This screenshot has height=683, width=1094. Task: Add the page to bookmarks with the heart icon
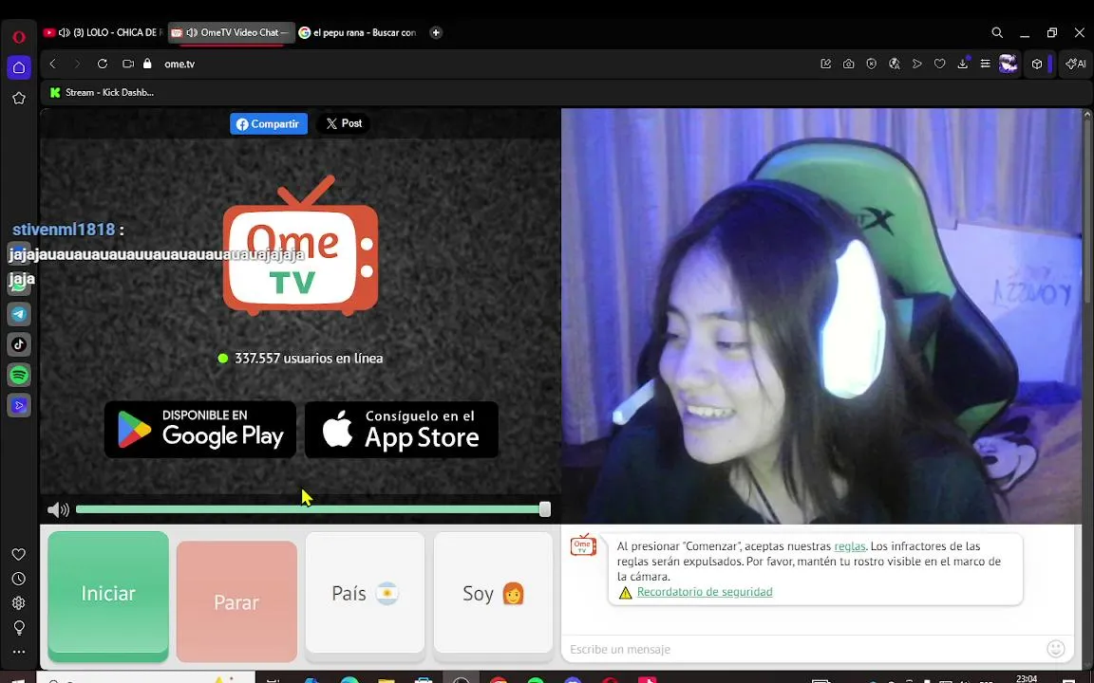[940, 64]
